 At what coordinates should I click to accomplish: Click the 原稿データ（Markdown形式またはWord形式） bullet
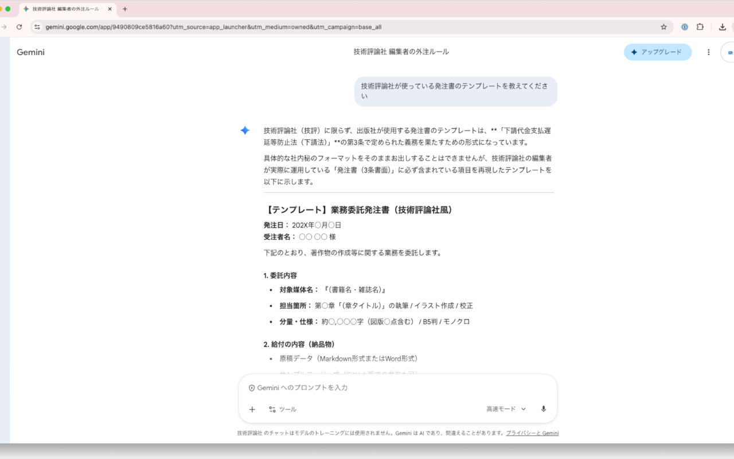[x=349, y=359]
